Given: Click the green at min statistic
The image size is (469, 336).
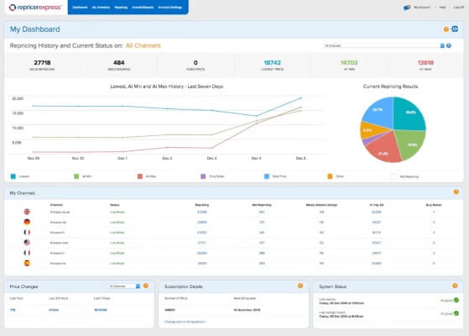Looking at the screenshot, I should tap(349, 63).
